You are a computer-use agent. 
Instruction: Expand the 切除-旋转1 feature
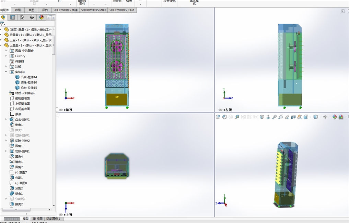(6, 151)
